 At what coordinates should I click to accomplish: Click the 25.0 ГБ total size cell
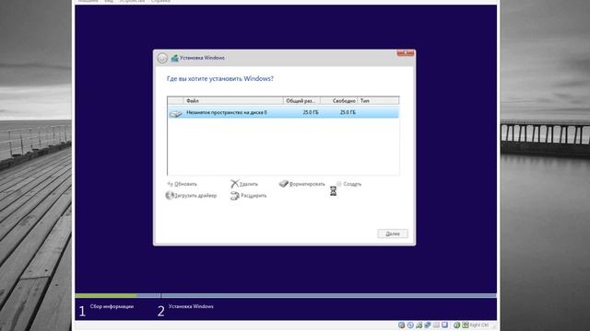[311, 112]
